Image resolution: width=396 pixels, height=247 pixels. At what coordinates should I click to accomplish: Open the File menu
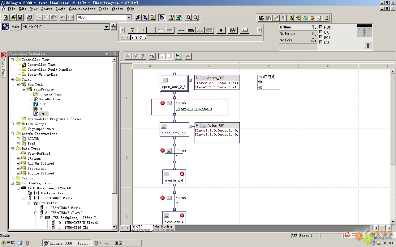point(11,9)
